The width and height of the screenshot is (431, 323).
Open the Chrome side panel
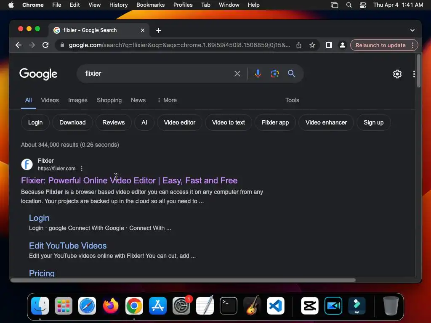(x=329, y=45)
